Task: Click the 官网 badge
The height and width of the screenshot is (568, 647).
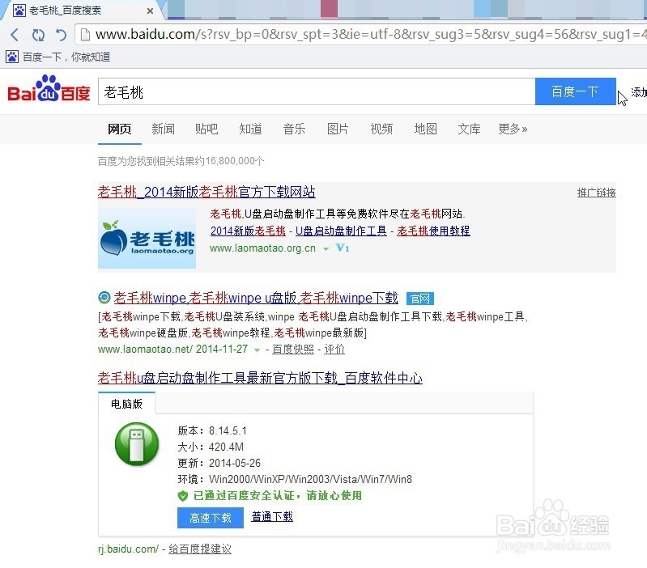Action: click(420, 299)
